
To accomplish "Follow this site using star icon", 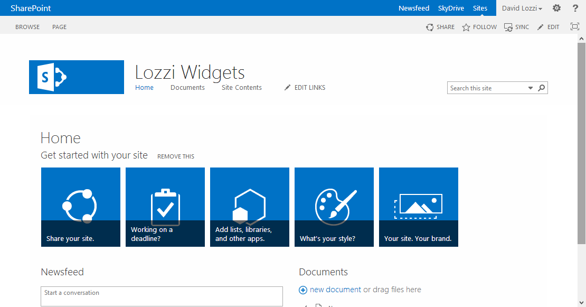I will pyautogui.click(x=466, y=27).
